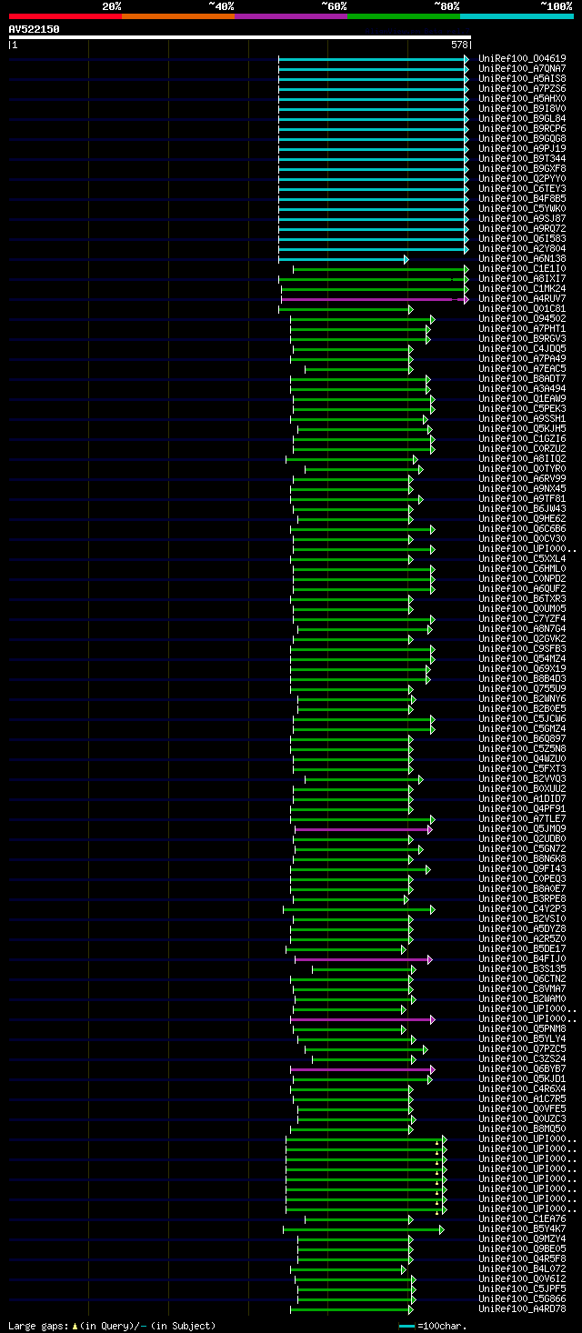Select label UniRef100_Q6BYB7

522,1068
